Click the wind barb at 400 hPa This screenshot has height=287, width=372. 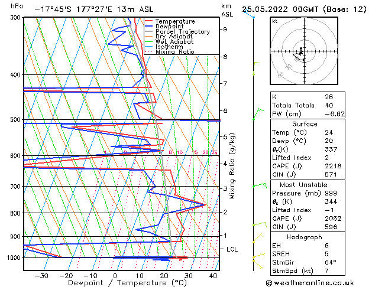click(x=256, y=69)
